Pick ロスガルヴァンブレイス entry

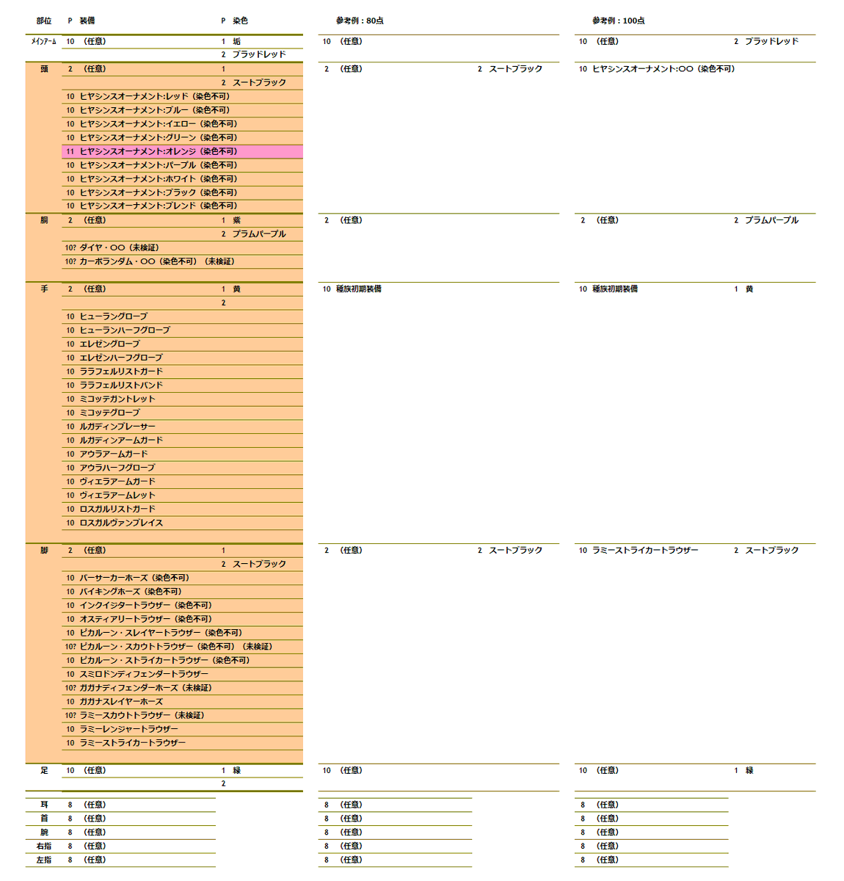coord(121,523)
